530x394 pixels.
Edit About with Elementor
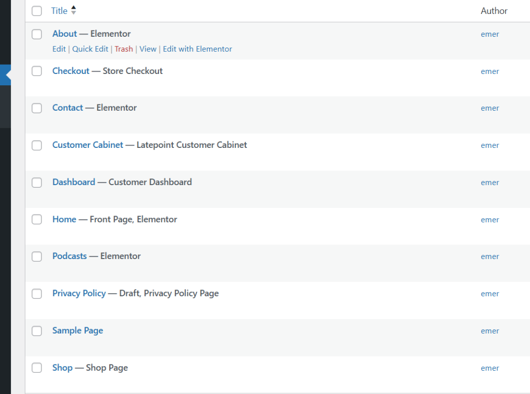[x=197, y=49]
